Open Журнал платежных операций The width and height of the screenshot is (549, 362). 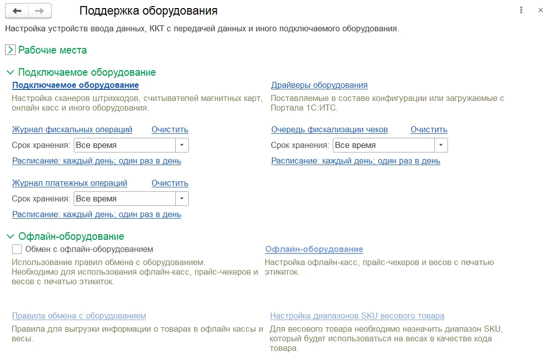point(70,183)
